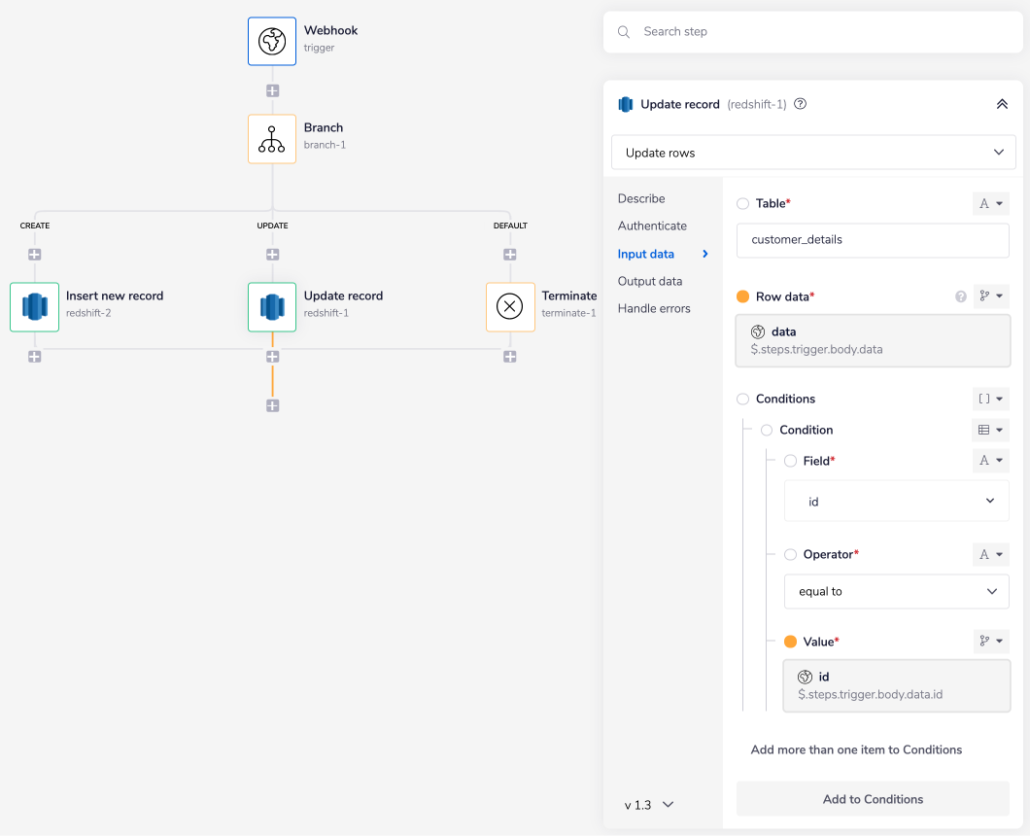Click the Terminate step's X icon
The width and height of the screenshot is (1030, 836).
[x=510, y=306]
